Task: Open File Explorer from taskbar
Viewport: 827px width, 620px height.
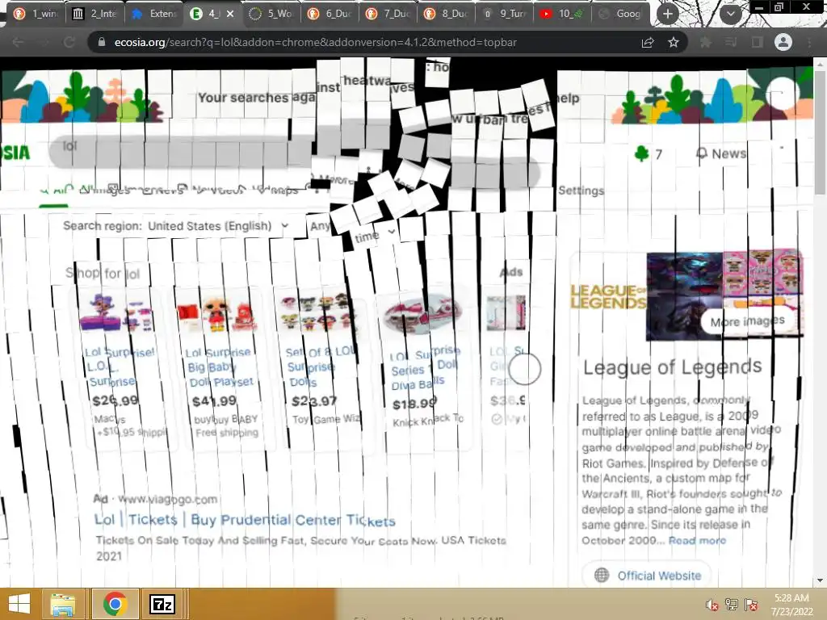Action: pyautogui.click(x=63, y=604)
